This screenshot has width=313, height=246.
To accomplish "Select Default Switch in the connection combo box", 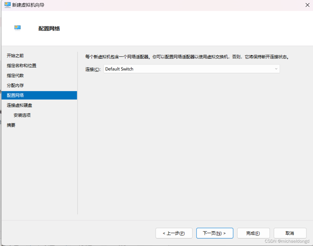I will [178, 69].
